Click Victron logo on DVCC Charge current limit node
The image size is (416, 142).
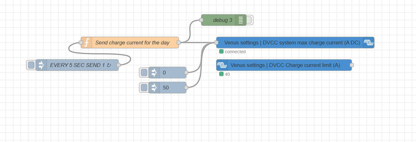pos(222,65)
